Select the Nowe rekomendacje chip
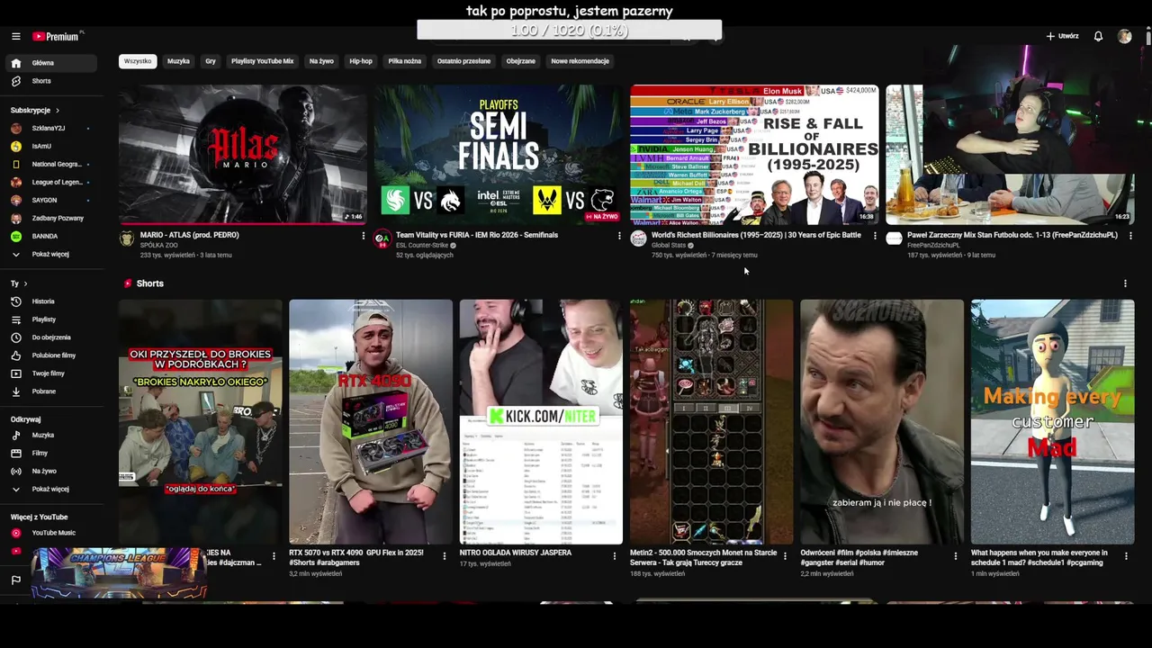 [x=580, y=61]
